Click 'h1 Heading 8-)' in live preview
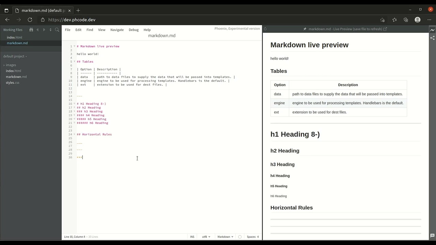 (295, 134)
